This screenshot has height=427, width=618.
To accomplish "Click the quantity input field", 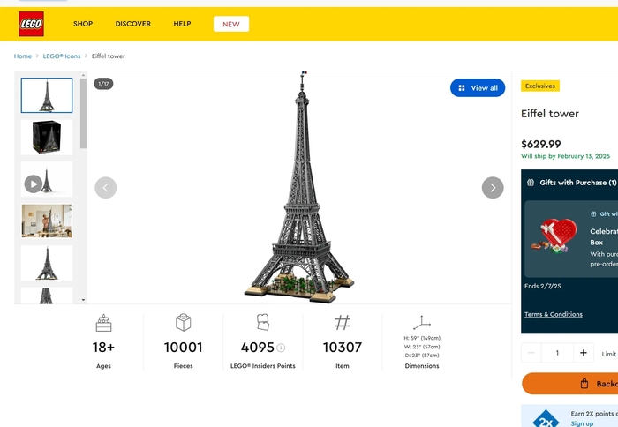I will click(557, 353).
